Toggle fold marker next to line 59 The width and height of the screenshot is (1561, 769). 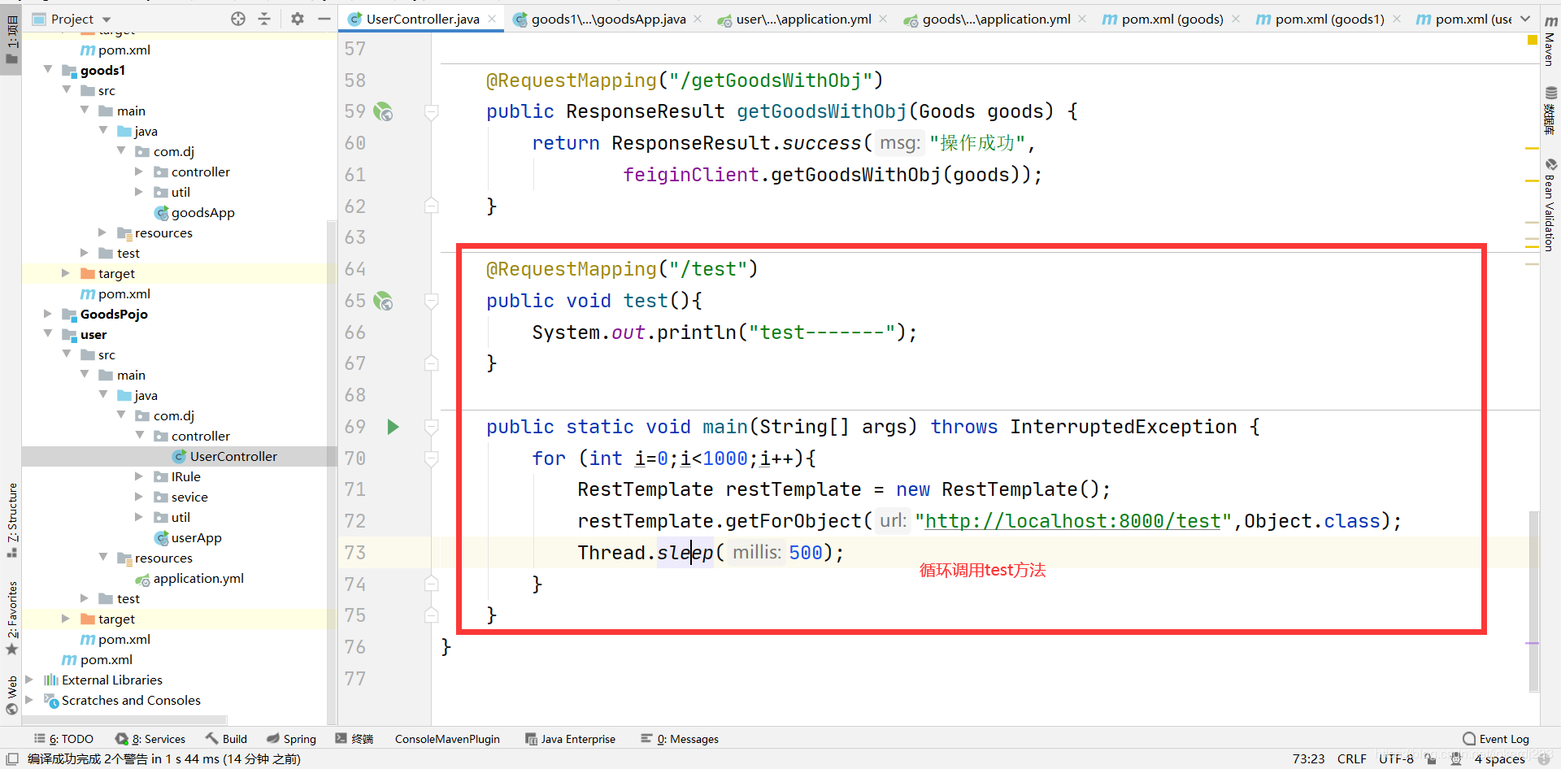pos(432,112)
